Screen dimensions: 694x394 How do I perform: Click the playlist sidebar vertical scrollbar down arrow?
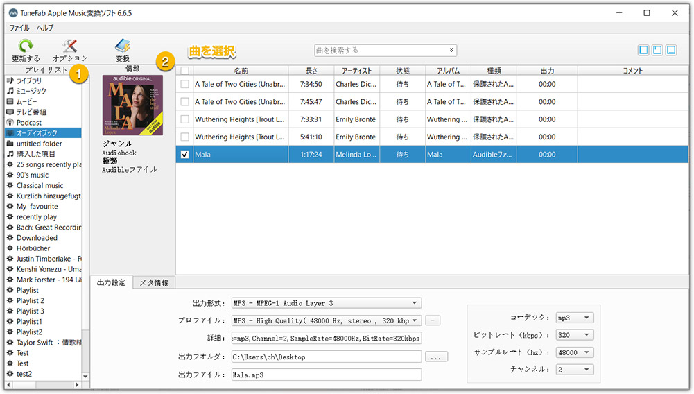click(85, 376)
